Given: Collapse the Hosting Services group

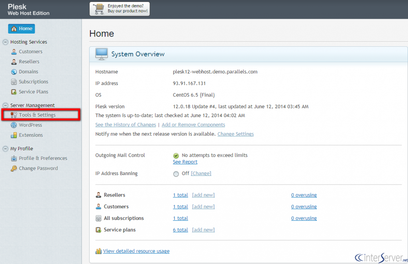Looking at the screenshot, I should tap(5, 42).
